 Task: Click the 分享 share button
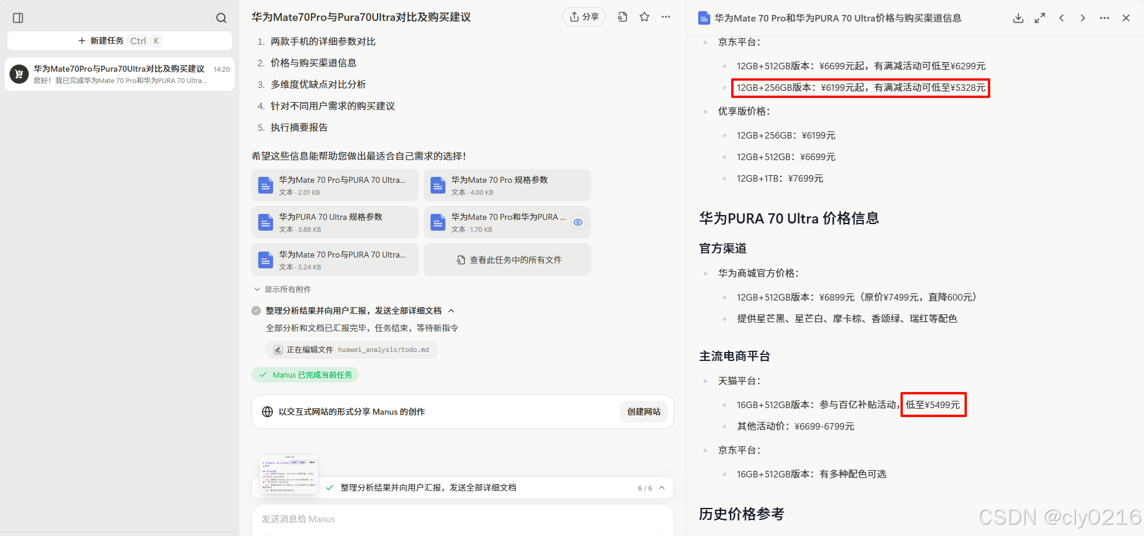584,17
